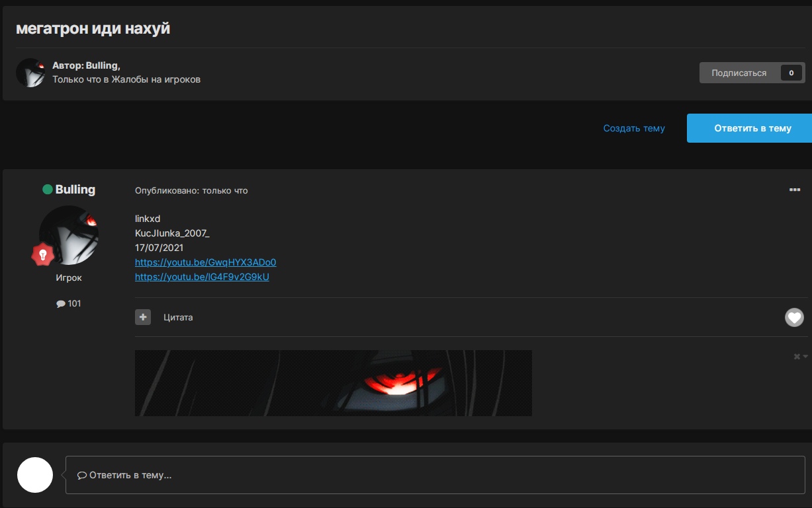Screen dimensions: 812x508
Task: Open the Создать тему link
Action: coord(634,128)
